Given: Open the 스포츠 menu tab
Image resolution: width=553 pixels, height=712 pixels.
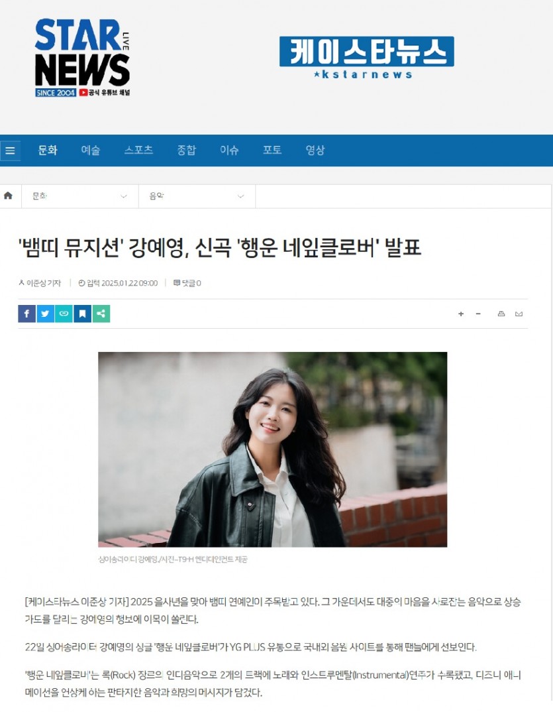Looking at the screenshot, I should (x=139, y=150).
